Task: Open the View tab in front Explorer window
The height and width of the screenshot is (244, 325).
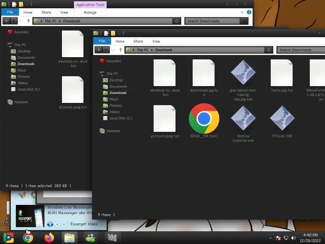Action: [x=156, y=41]
